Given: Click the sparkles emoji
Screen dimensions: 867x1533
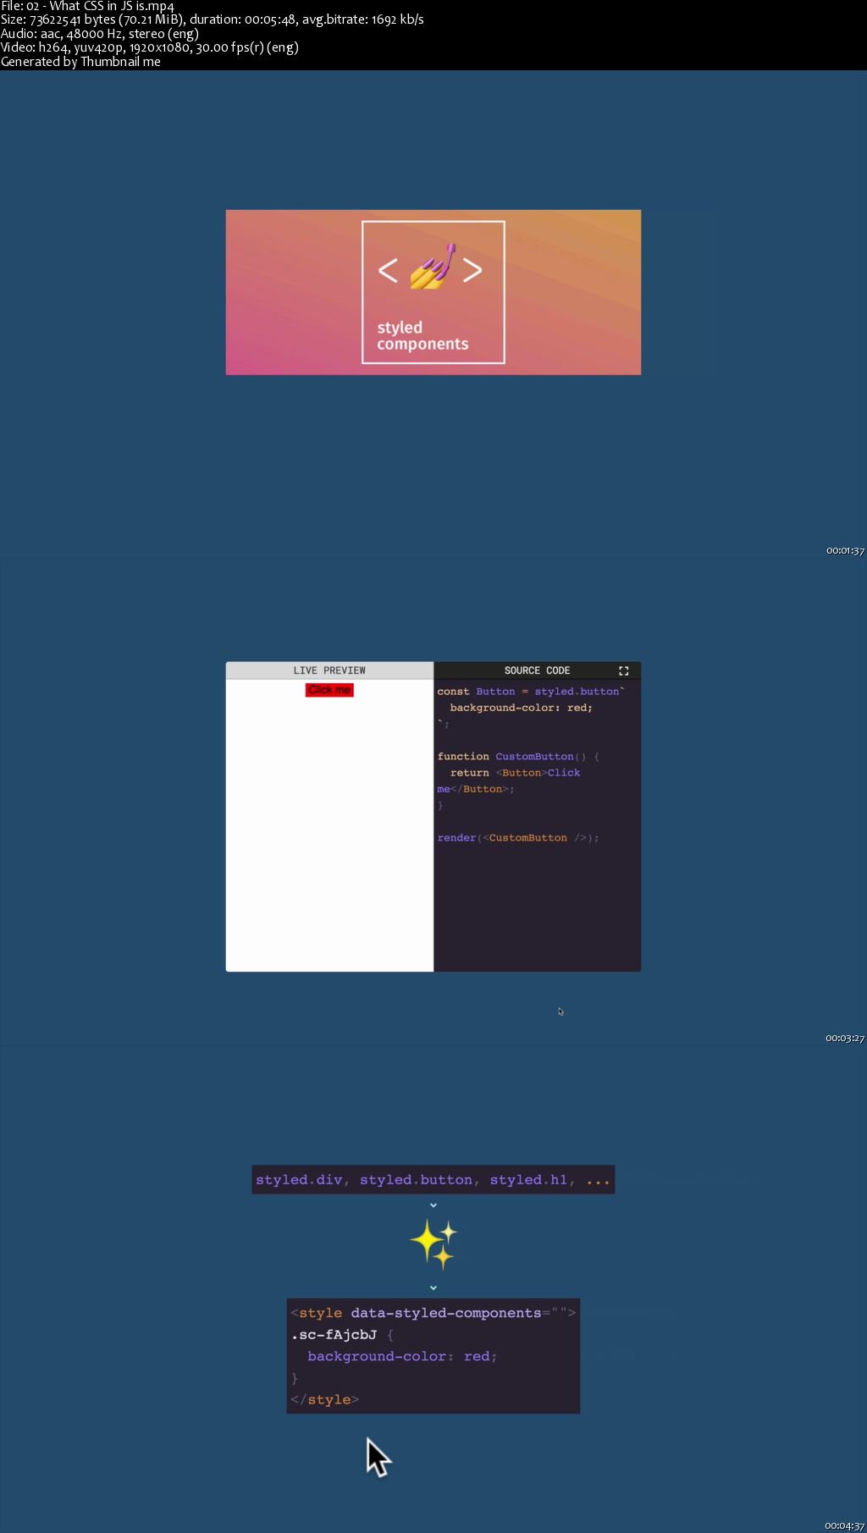Looking at the screenshot, I should click(x=433, y=1244).
